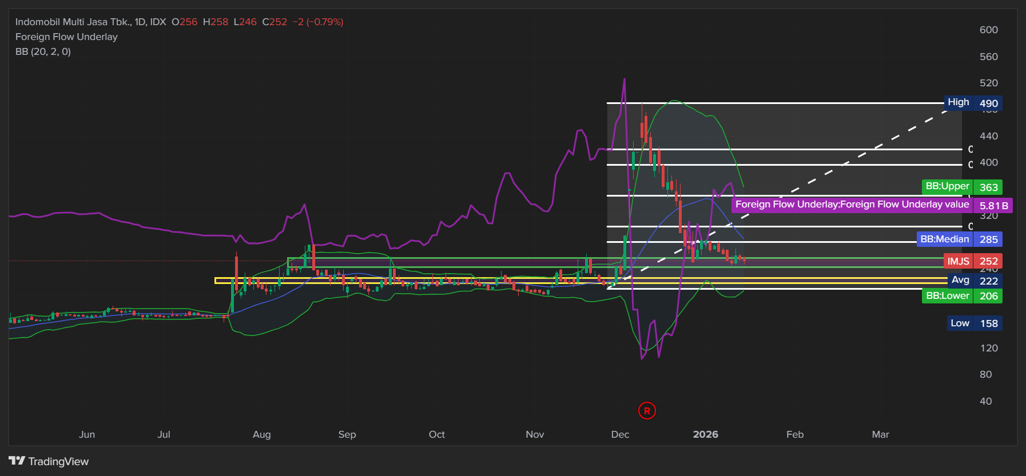This screenshot has height=476, width=1026.
Task: Click the Foreign Flow Underlay indicator legend
Action: [x=66, y=37]
